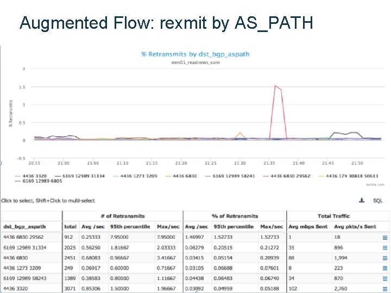The width and height of the screenshot is (391, 293).
Task: Click the 1,994 pkts/s cell
Action: click(340, 258)
